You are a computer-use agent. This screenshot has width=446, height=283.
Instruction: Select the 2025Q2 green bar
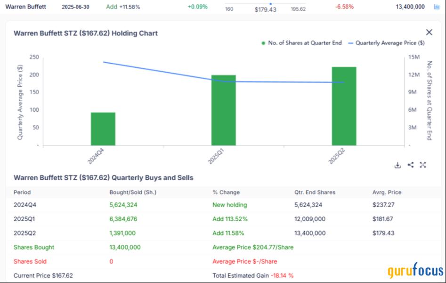[344, 106]
